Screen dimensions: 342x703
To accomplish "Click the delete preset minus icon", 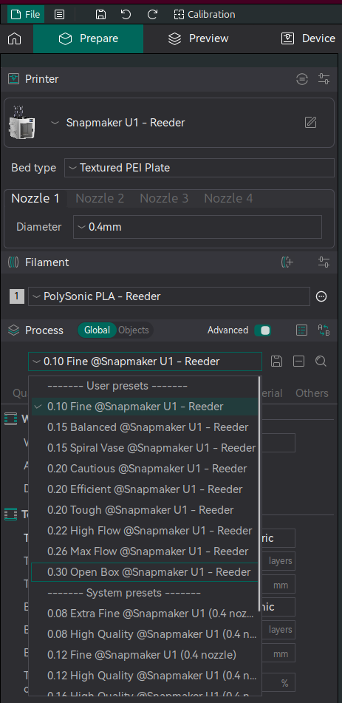I will pos(299,361).
